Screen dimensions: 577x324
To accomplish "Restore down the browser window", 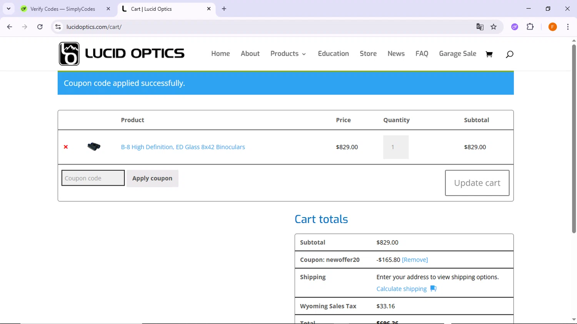I will (548, 8).
